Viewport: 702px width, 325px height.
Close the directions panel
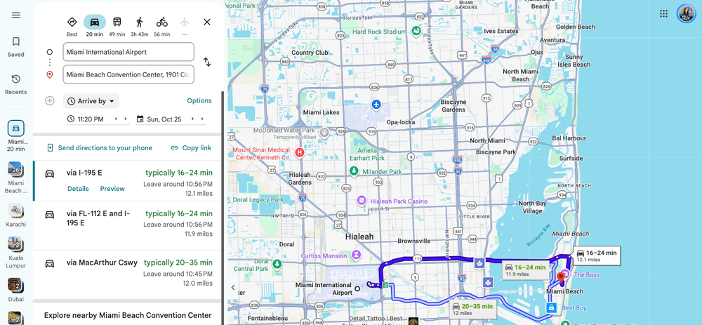tap(207, 22)
